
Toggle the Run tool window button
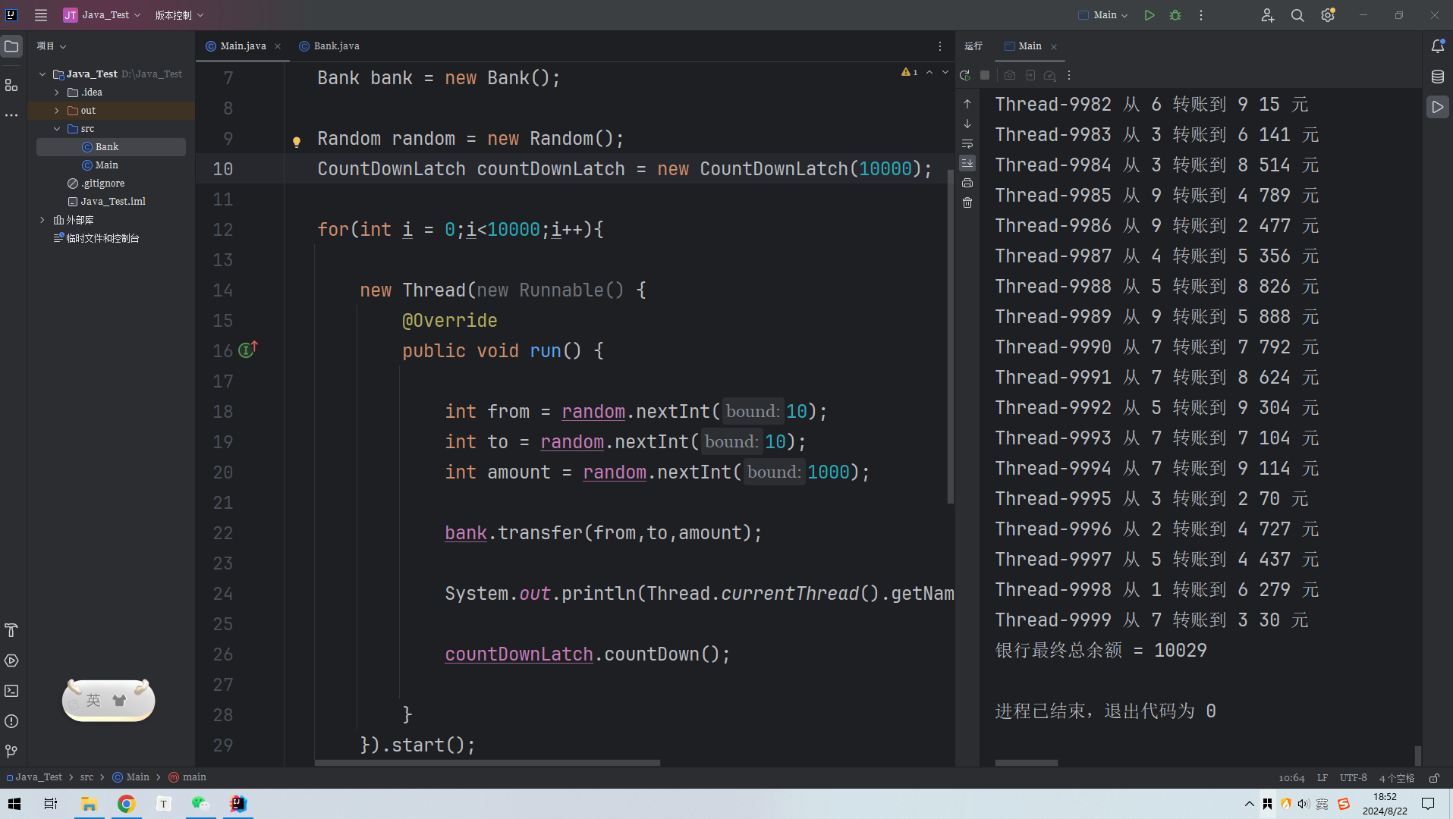click(x=1438, y=107)
